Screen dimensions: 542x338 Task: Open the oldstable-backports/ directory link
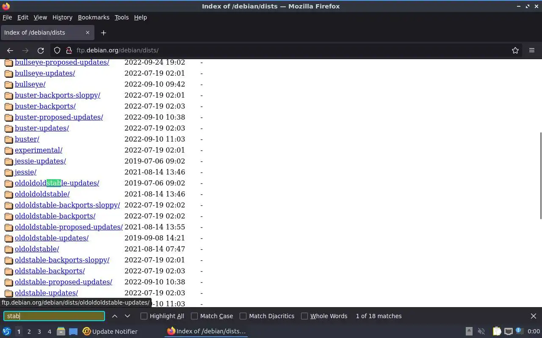(x=50, y=271)
